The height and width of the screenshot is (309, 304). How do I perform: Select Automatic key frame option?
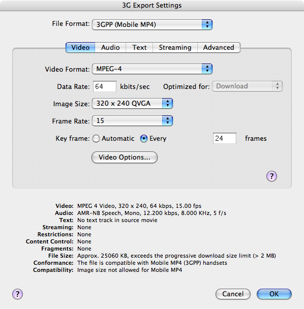(96, 139)
